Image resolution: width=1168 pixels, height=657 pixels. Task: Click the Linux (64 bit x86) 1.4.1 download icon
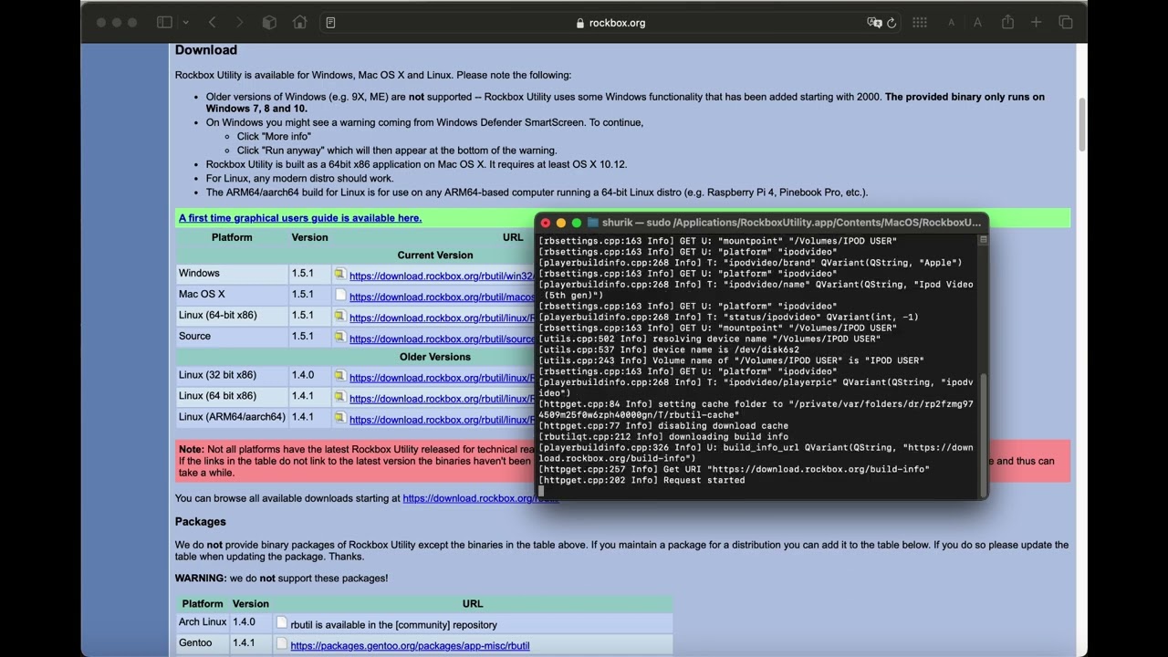pos(339,397)
